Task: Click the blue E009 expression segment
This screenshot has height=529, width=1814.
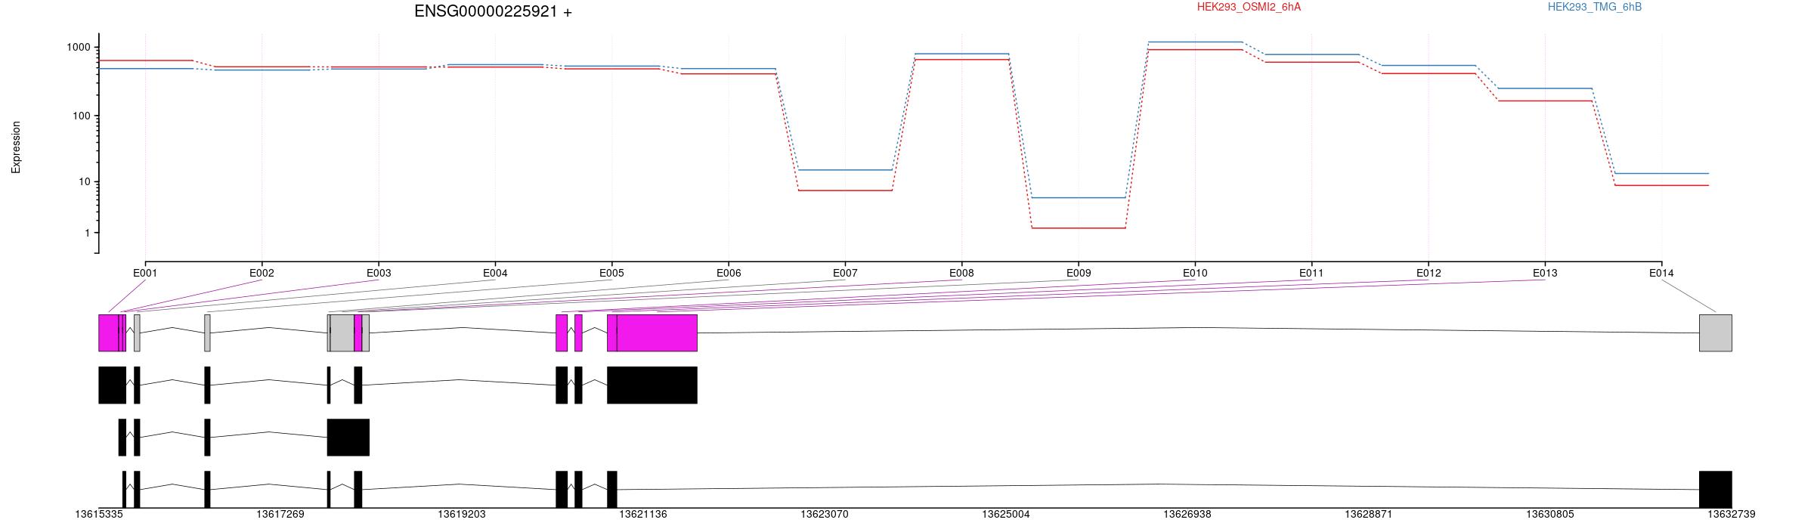Action: pyautogui.click(x=1079, y=197)
